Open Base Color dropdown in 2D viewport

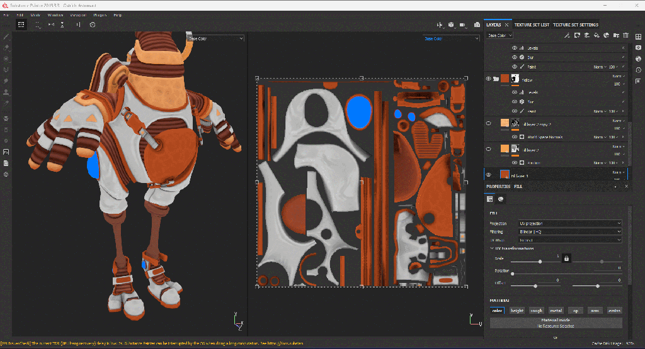tap(451, 38)
